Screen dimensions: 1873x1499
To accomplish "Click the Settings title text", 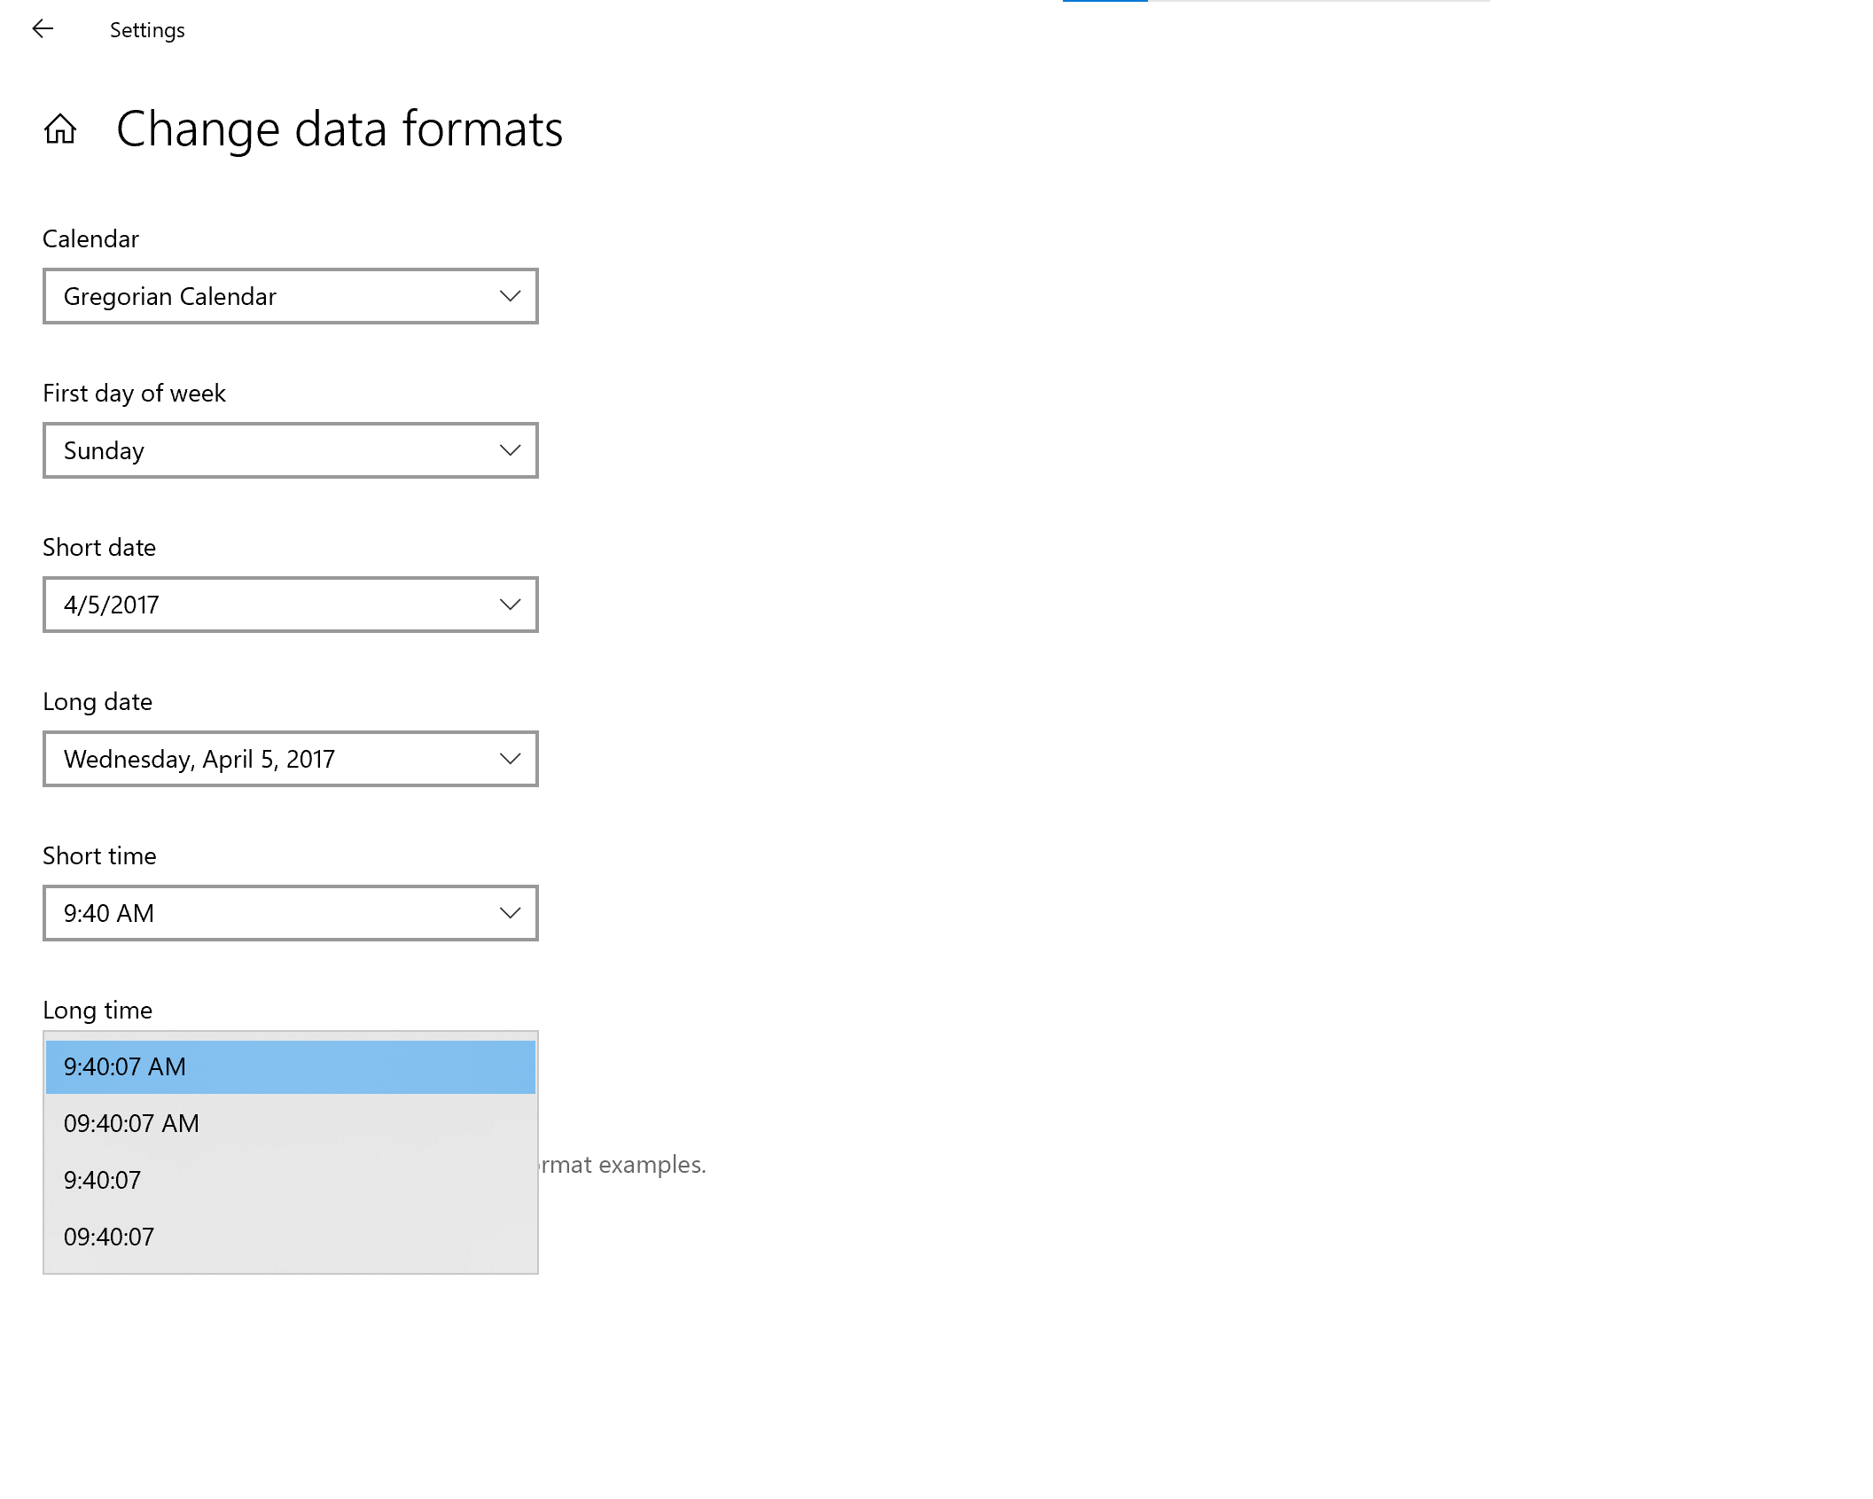I will pyautogui.click(x=147, y=30).
